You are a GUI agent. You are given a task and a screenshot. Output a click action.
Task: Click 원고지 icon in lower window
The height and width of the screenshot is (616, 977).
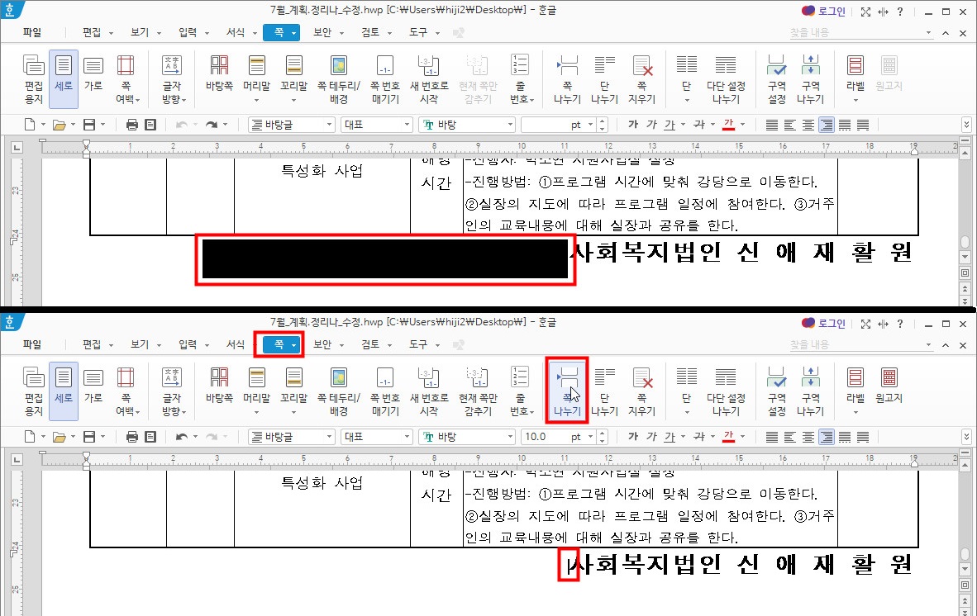[x=889, y=385]
